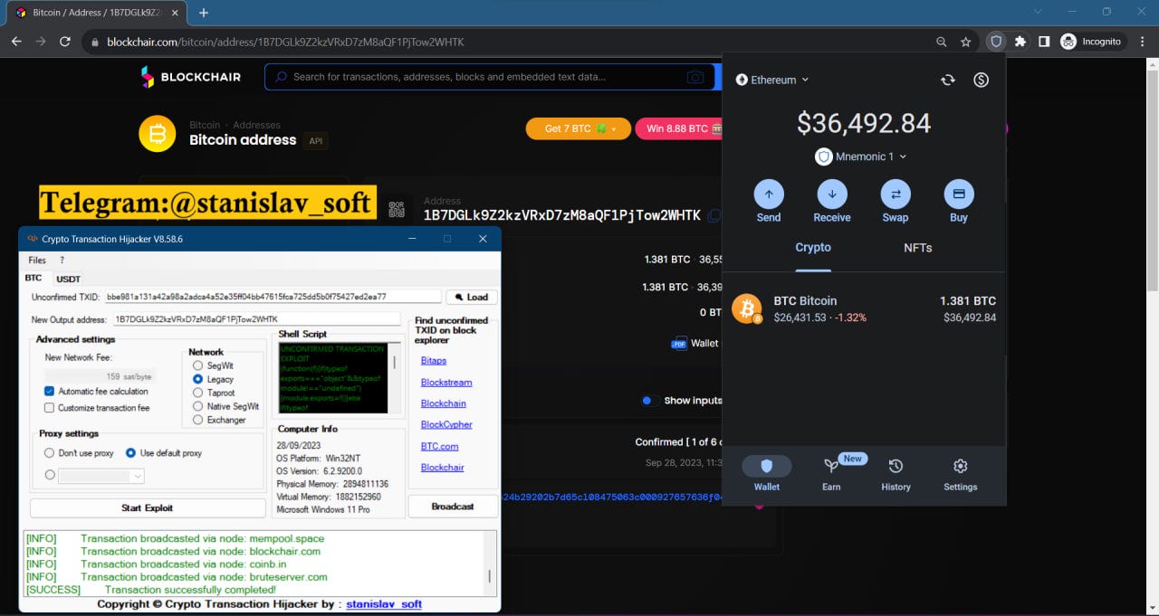Click the Receive icon in the wallet
Viewport: 1159px width, 616px height.
coord(831,194)
